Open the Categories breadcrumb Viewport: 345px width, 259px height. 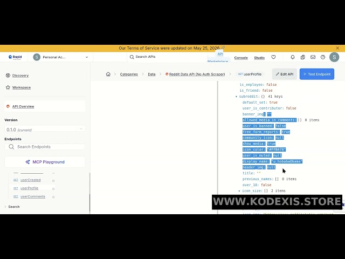click(x=129, y=74)
